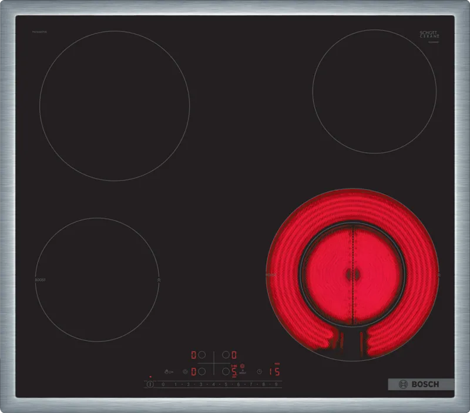Touch the front-left cooking zone
470x413 pixels.
[x=97, y=280]
